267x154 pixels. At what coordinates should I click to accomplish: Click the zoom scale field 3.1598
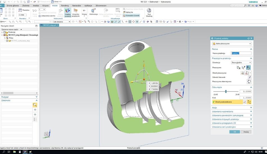pyautogui.click(x=22, y=15)
